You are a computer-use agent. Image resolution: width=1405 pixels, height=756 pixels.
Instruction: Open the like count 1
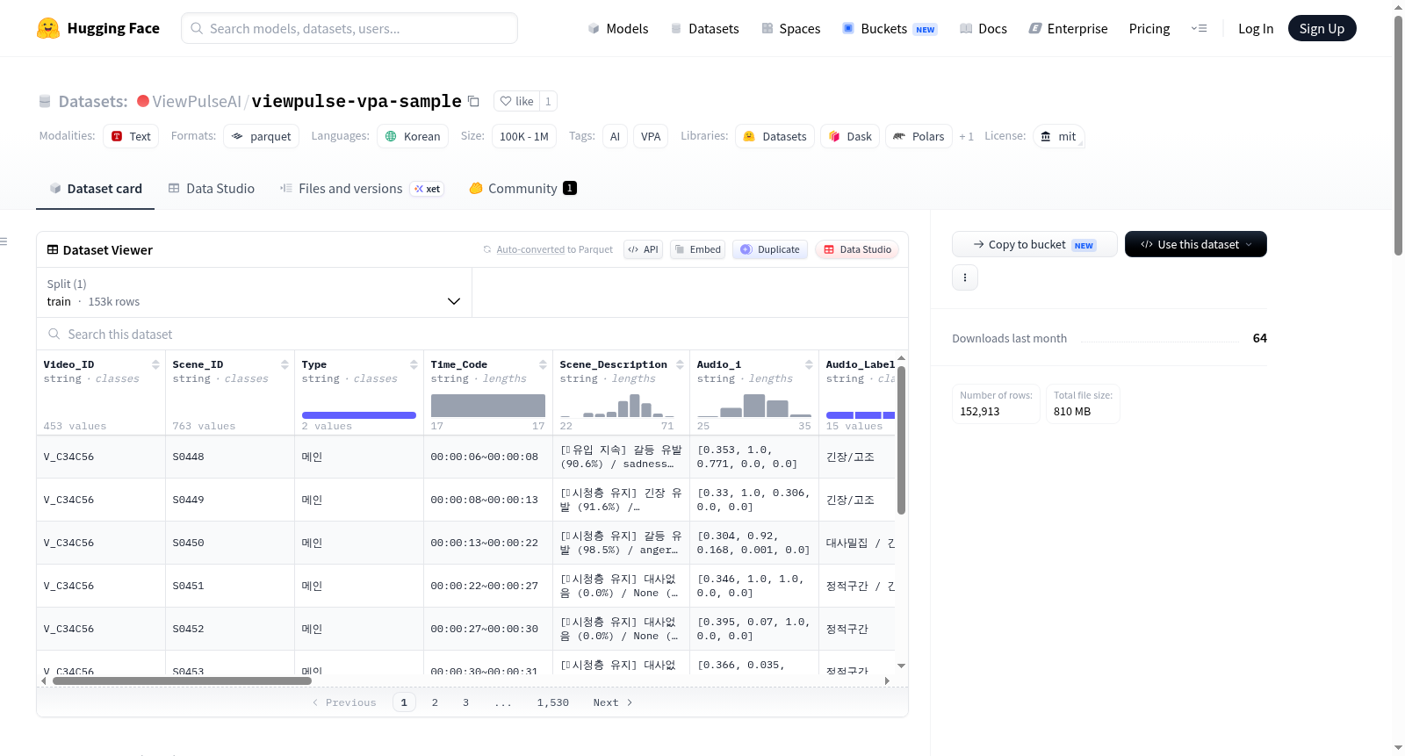point(548,101)
